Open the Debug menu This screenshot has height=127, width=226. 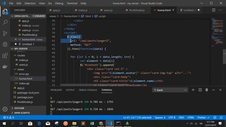[59, 3]
